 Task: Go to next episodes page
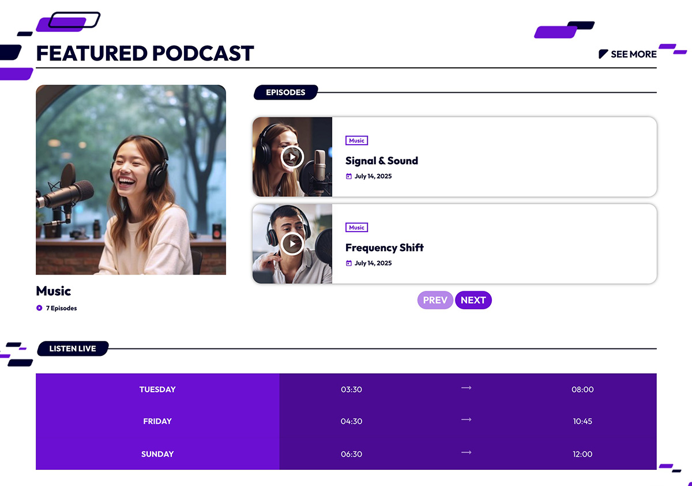click(473, 300)
